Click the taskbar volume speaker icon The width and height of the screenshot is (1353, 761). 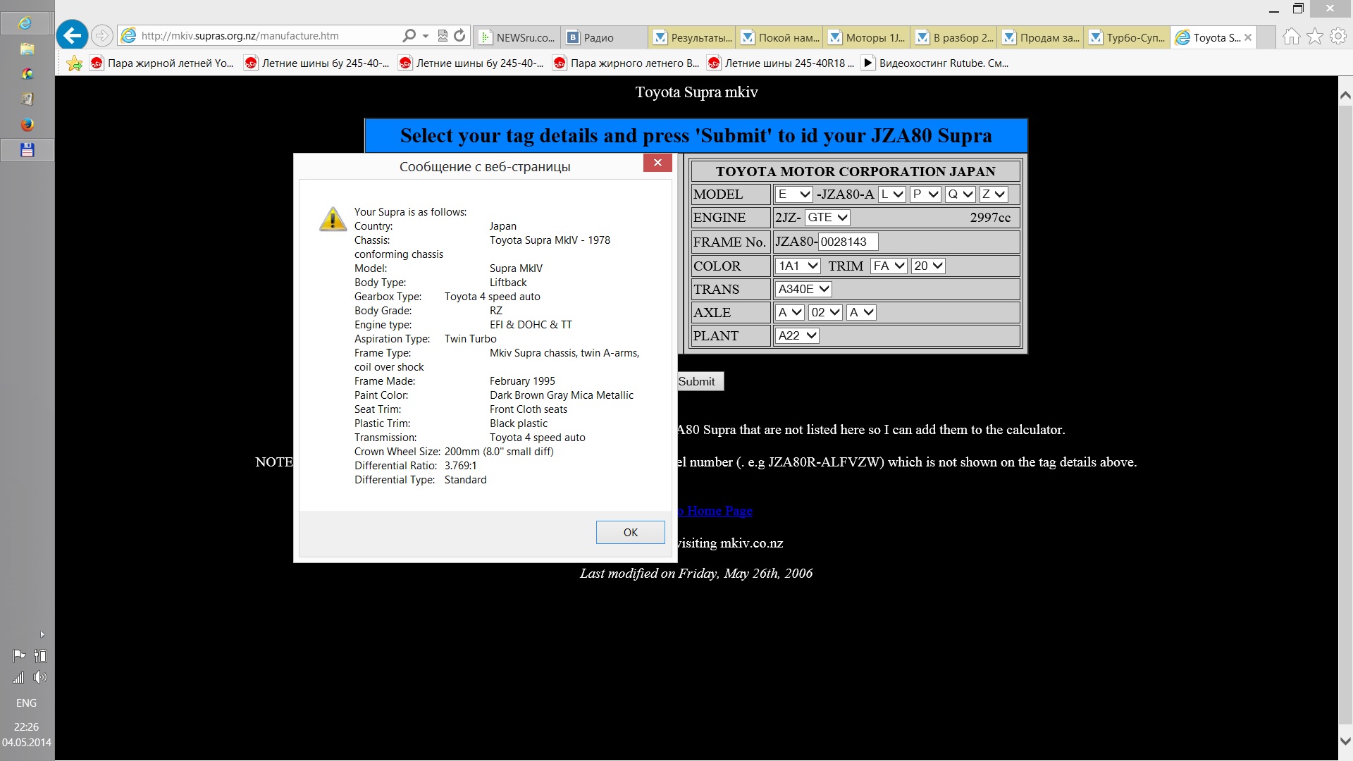40,677
